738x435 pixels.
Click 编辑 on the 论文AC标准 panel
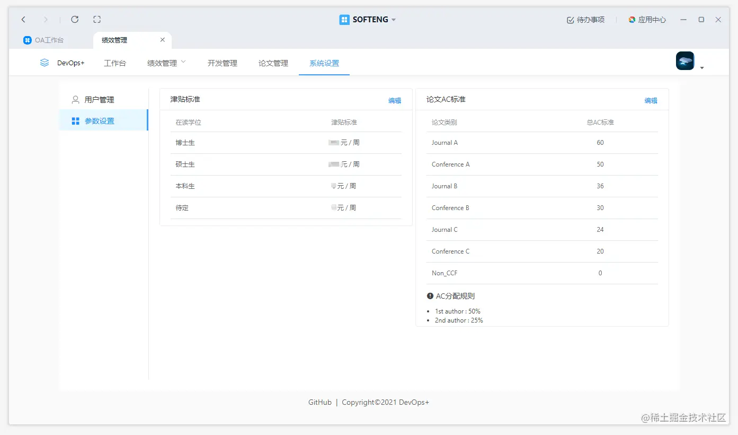coord(651,100)
